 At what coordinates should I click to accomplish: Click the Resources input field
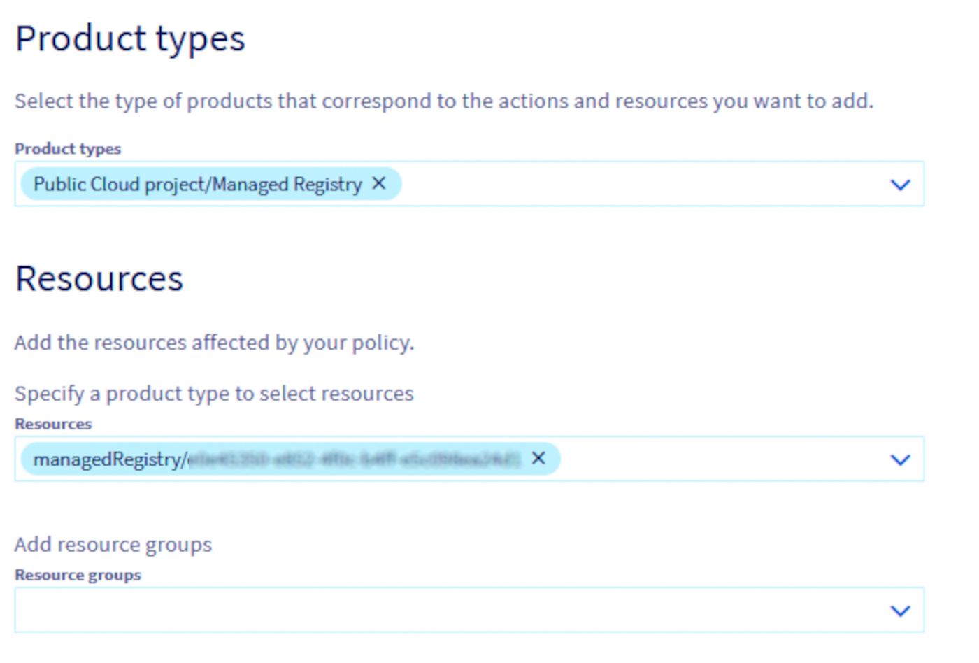coord(699,459)
